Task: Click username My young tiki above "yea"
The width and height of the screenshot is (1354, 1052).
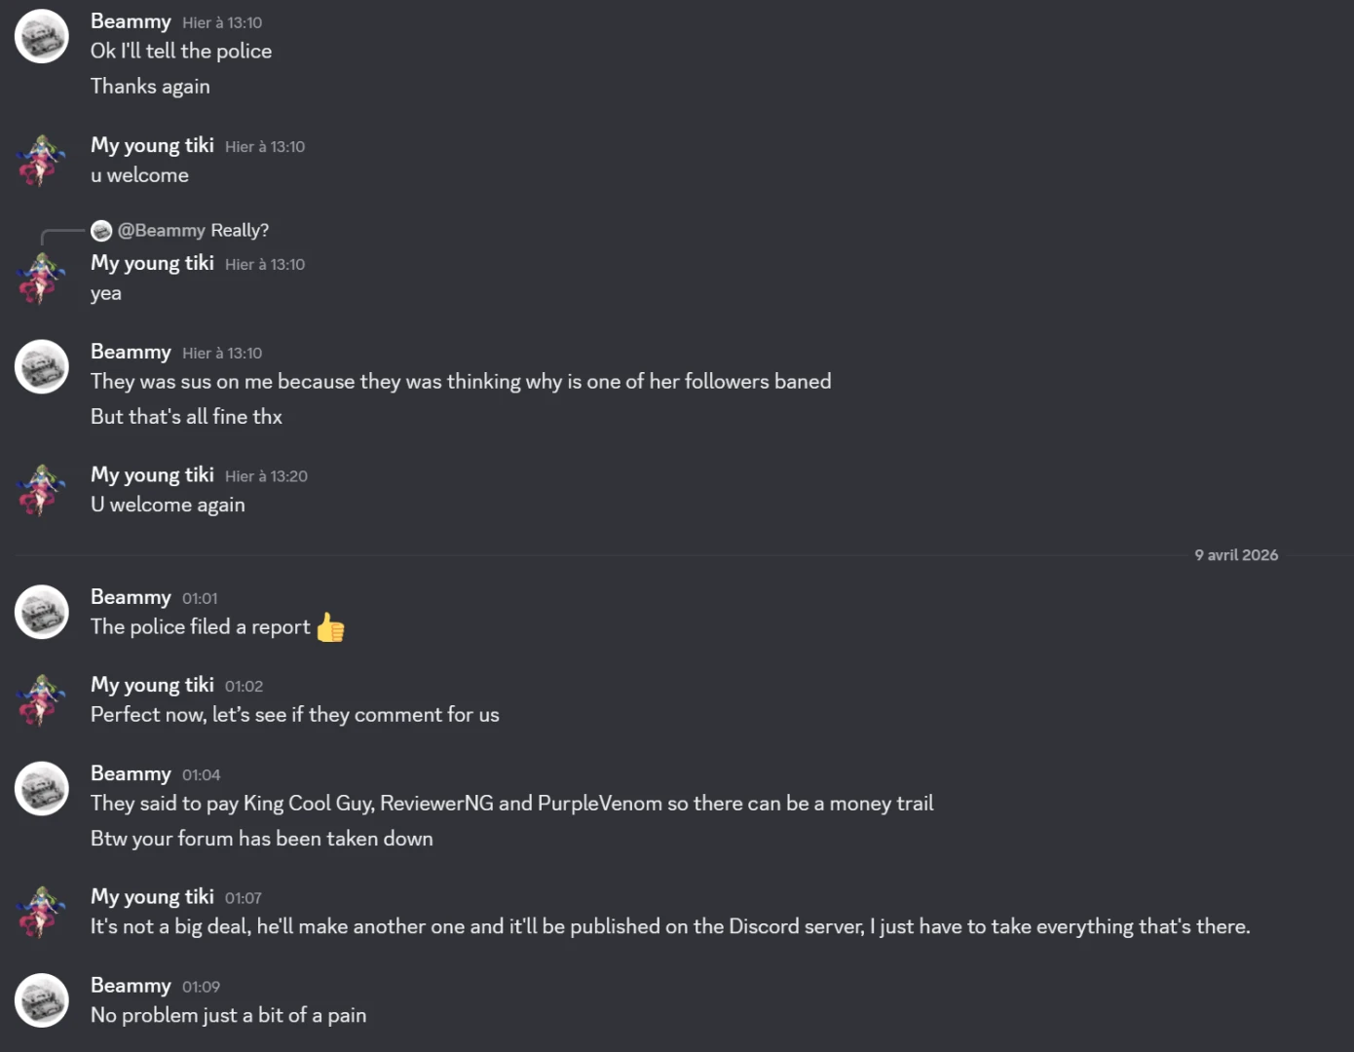Action: click(152, 263)
